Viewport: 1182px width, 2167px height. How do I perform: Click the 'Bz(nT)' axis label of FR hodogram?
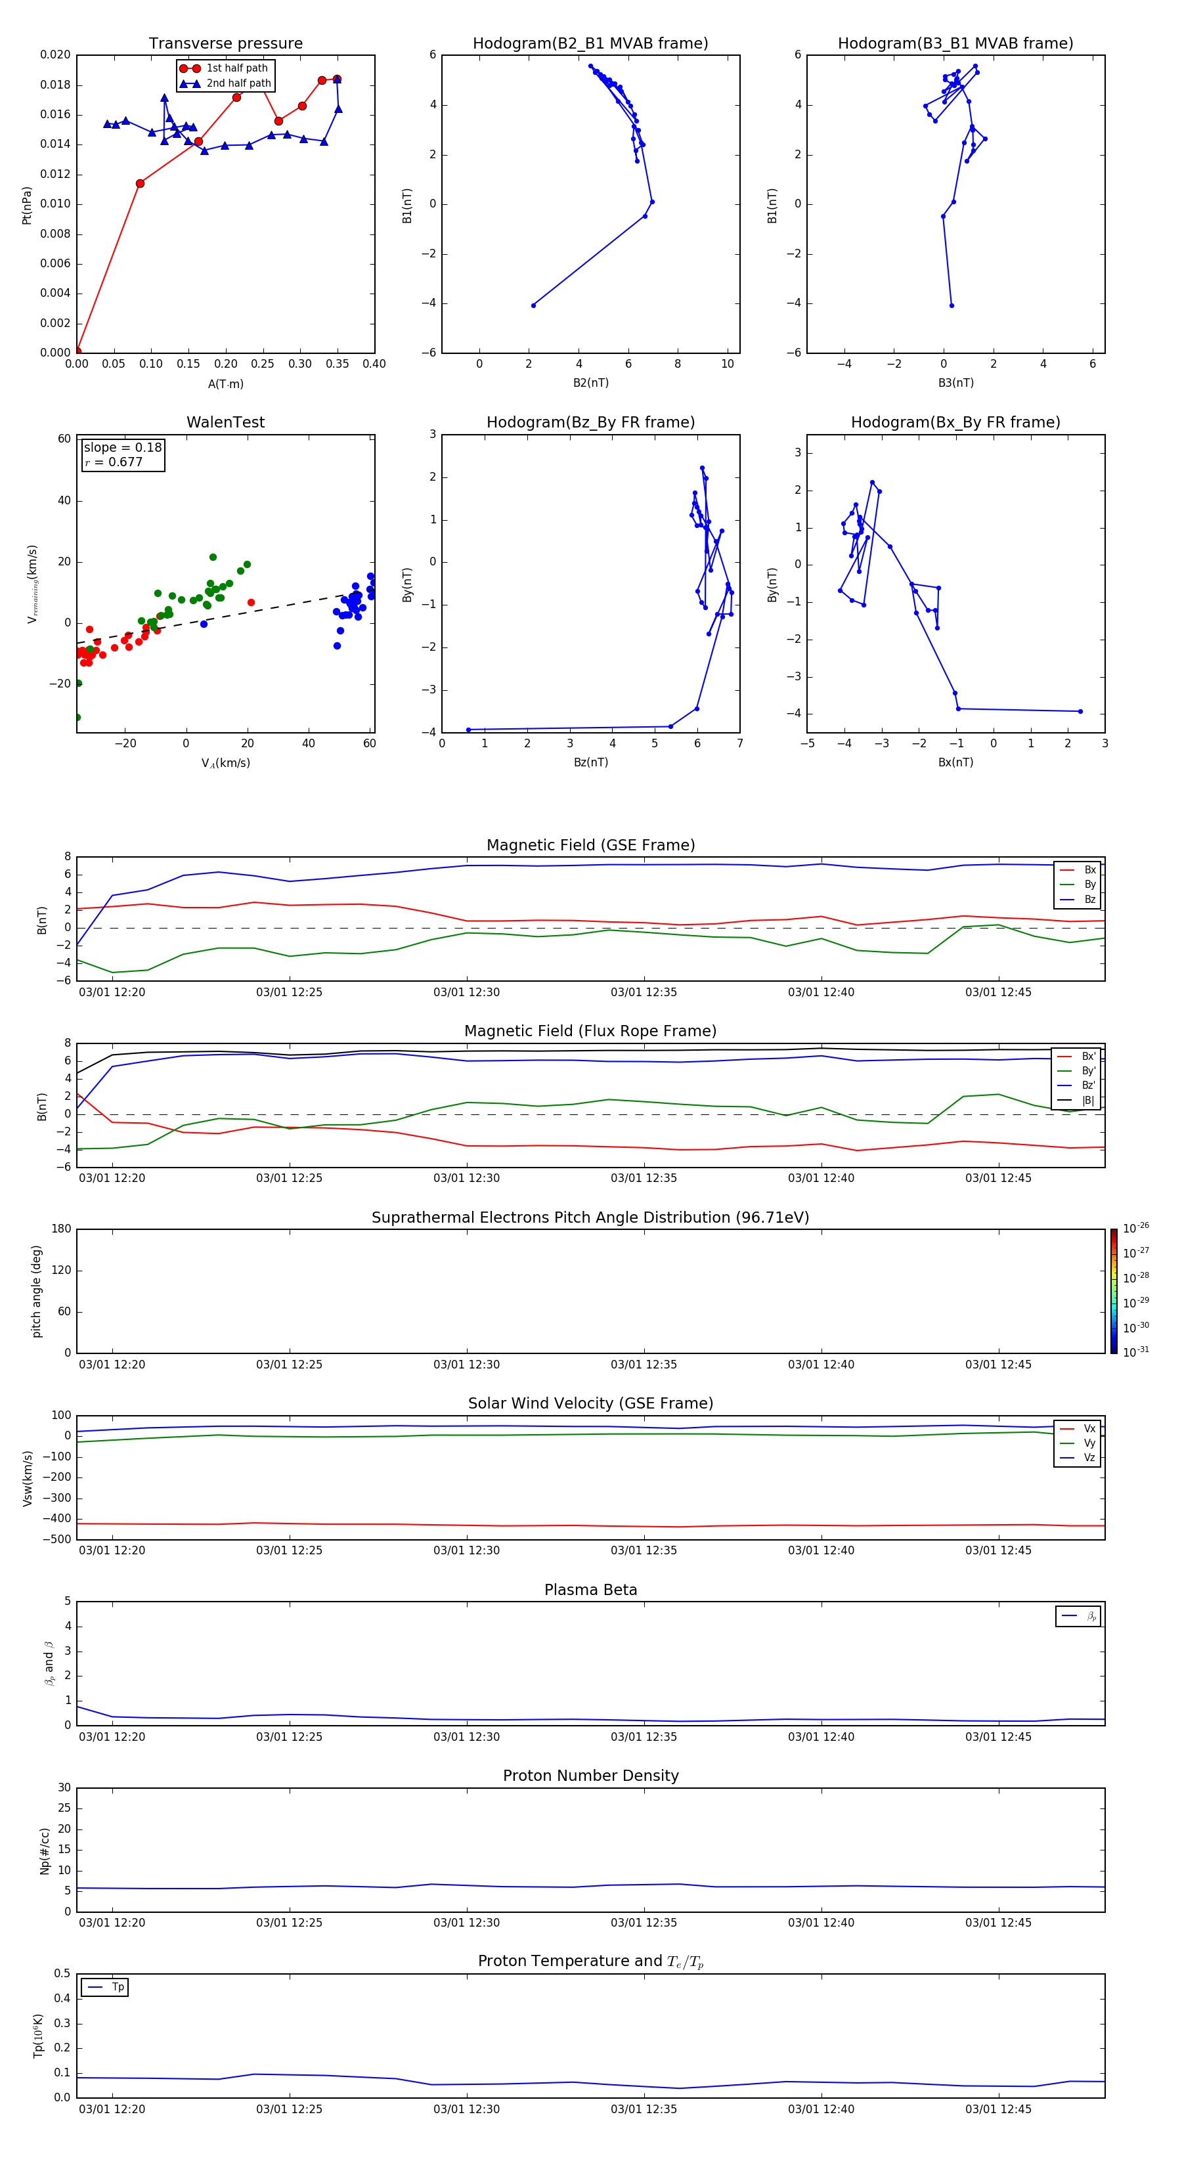(590, 762)
